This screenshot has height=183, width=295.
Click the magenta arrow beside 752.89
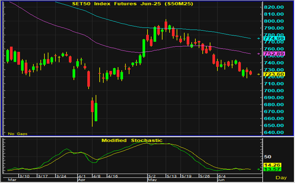tap(259, 54)
